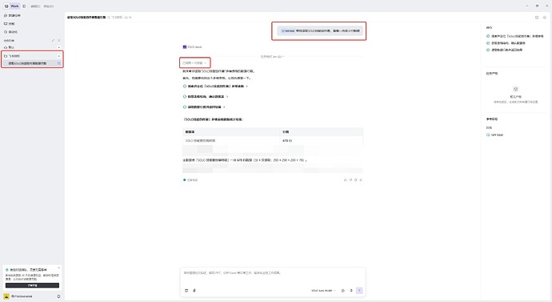The width and height of the screenshot is (552, 302).
Task: Click the filter icon in task list header
Action: [x=58, y=40]
